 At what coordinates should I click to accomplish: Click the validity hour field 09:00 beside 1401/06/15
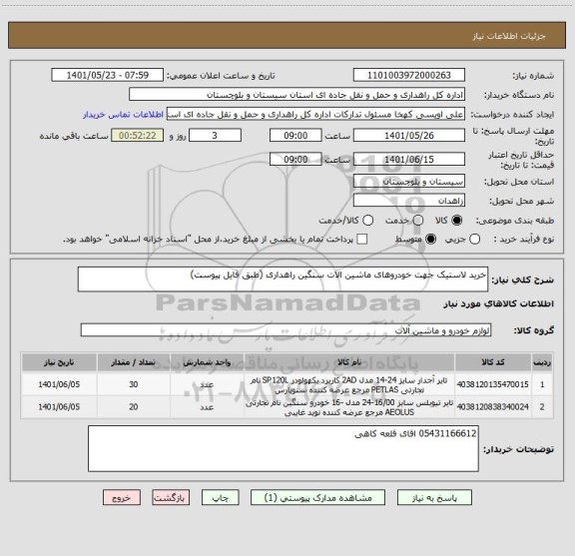pyautogui.click(x=295, y=159)
